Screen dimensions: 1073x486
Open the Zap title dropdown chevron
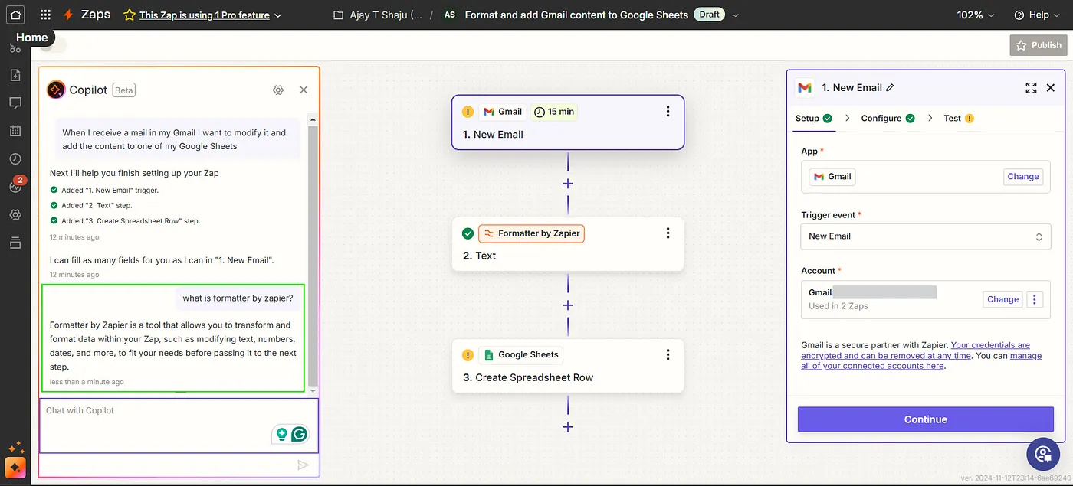point(736,15)
